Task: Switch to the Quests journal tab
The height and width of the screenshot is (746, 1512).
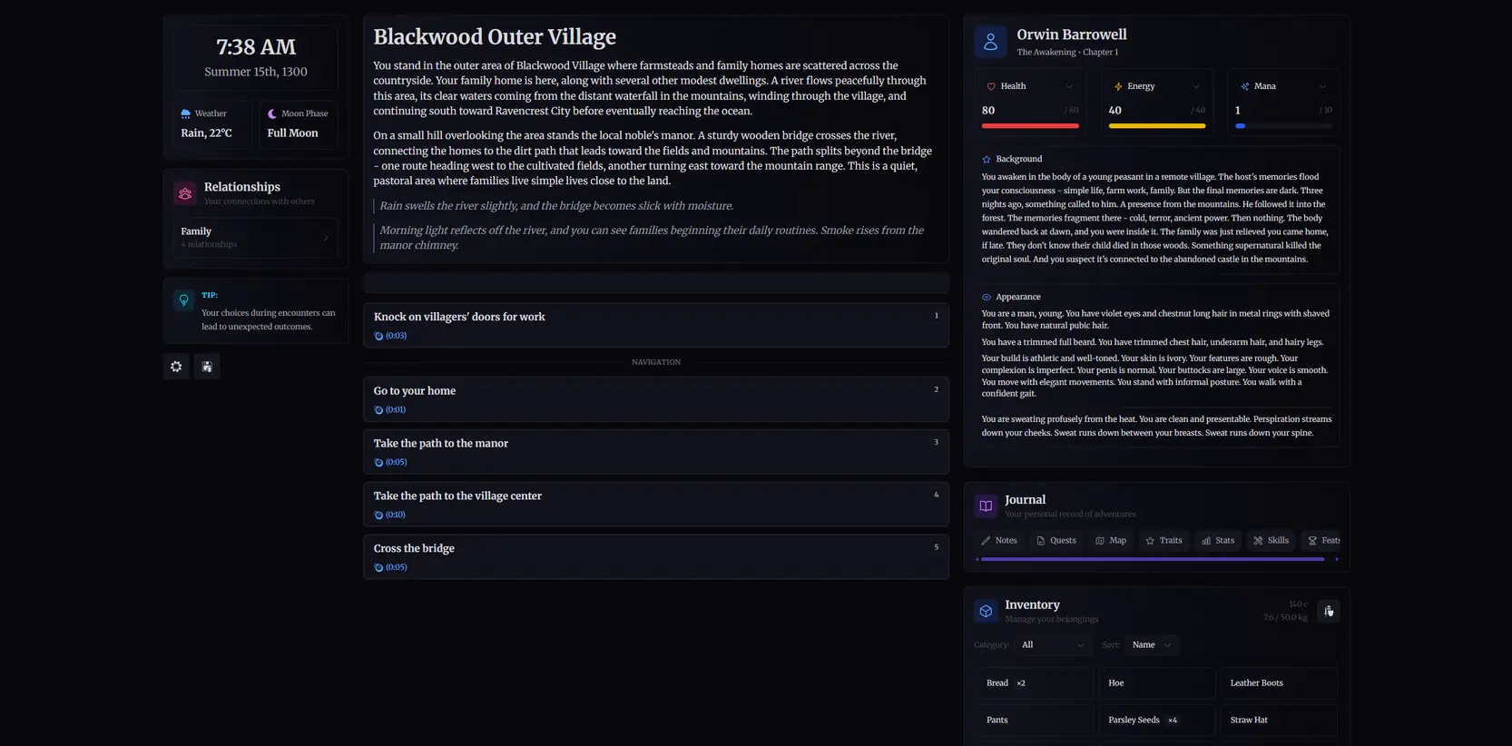Action: (x=1056, y=541)
